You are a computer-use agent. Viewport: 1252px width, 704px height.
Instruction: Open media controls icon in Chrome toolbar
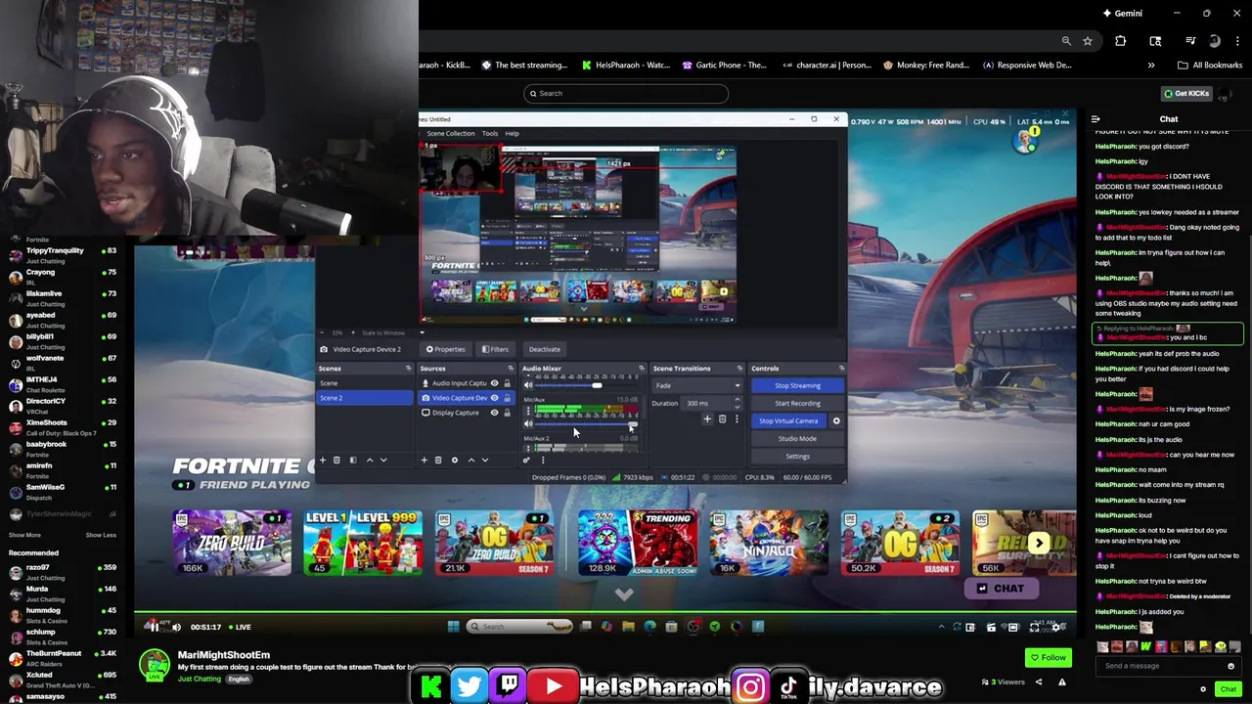pyautogui.click(x=1189, y=41)
